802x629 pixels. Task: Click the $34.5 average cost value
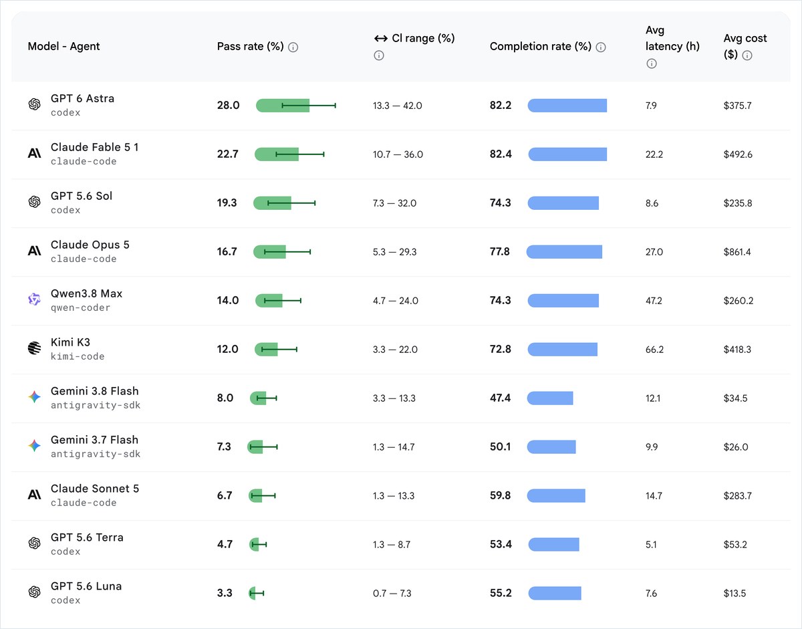tap(736, 398)
